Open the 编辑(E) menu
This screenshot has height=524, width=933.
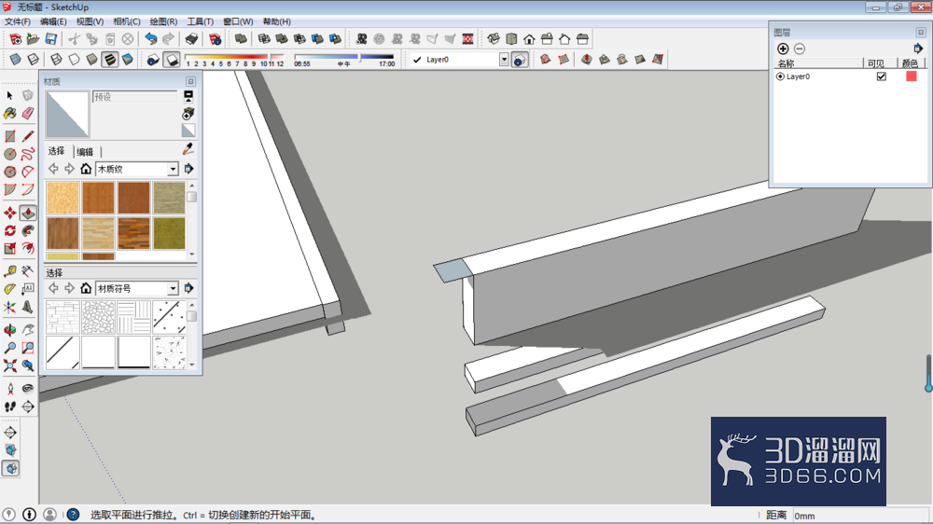point(53,21)
